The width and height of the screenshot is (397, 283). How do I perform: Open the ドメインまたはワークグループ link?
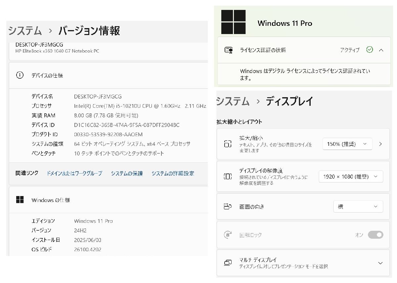tap(74, 173)
